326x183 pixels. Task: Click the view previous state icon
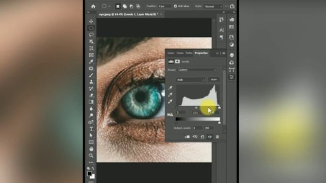click(195, 137)
